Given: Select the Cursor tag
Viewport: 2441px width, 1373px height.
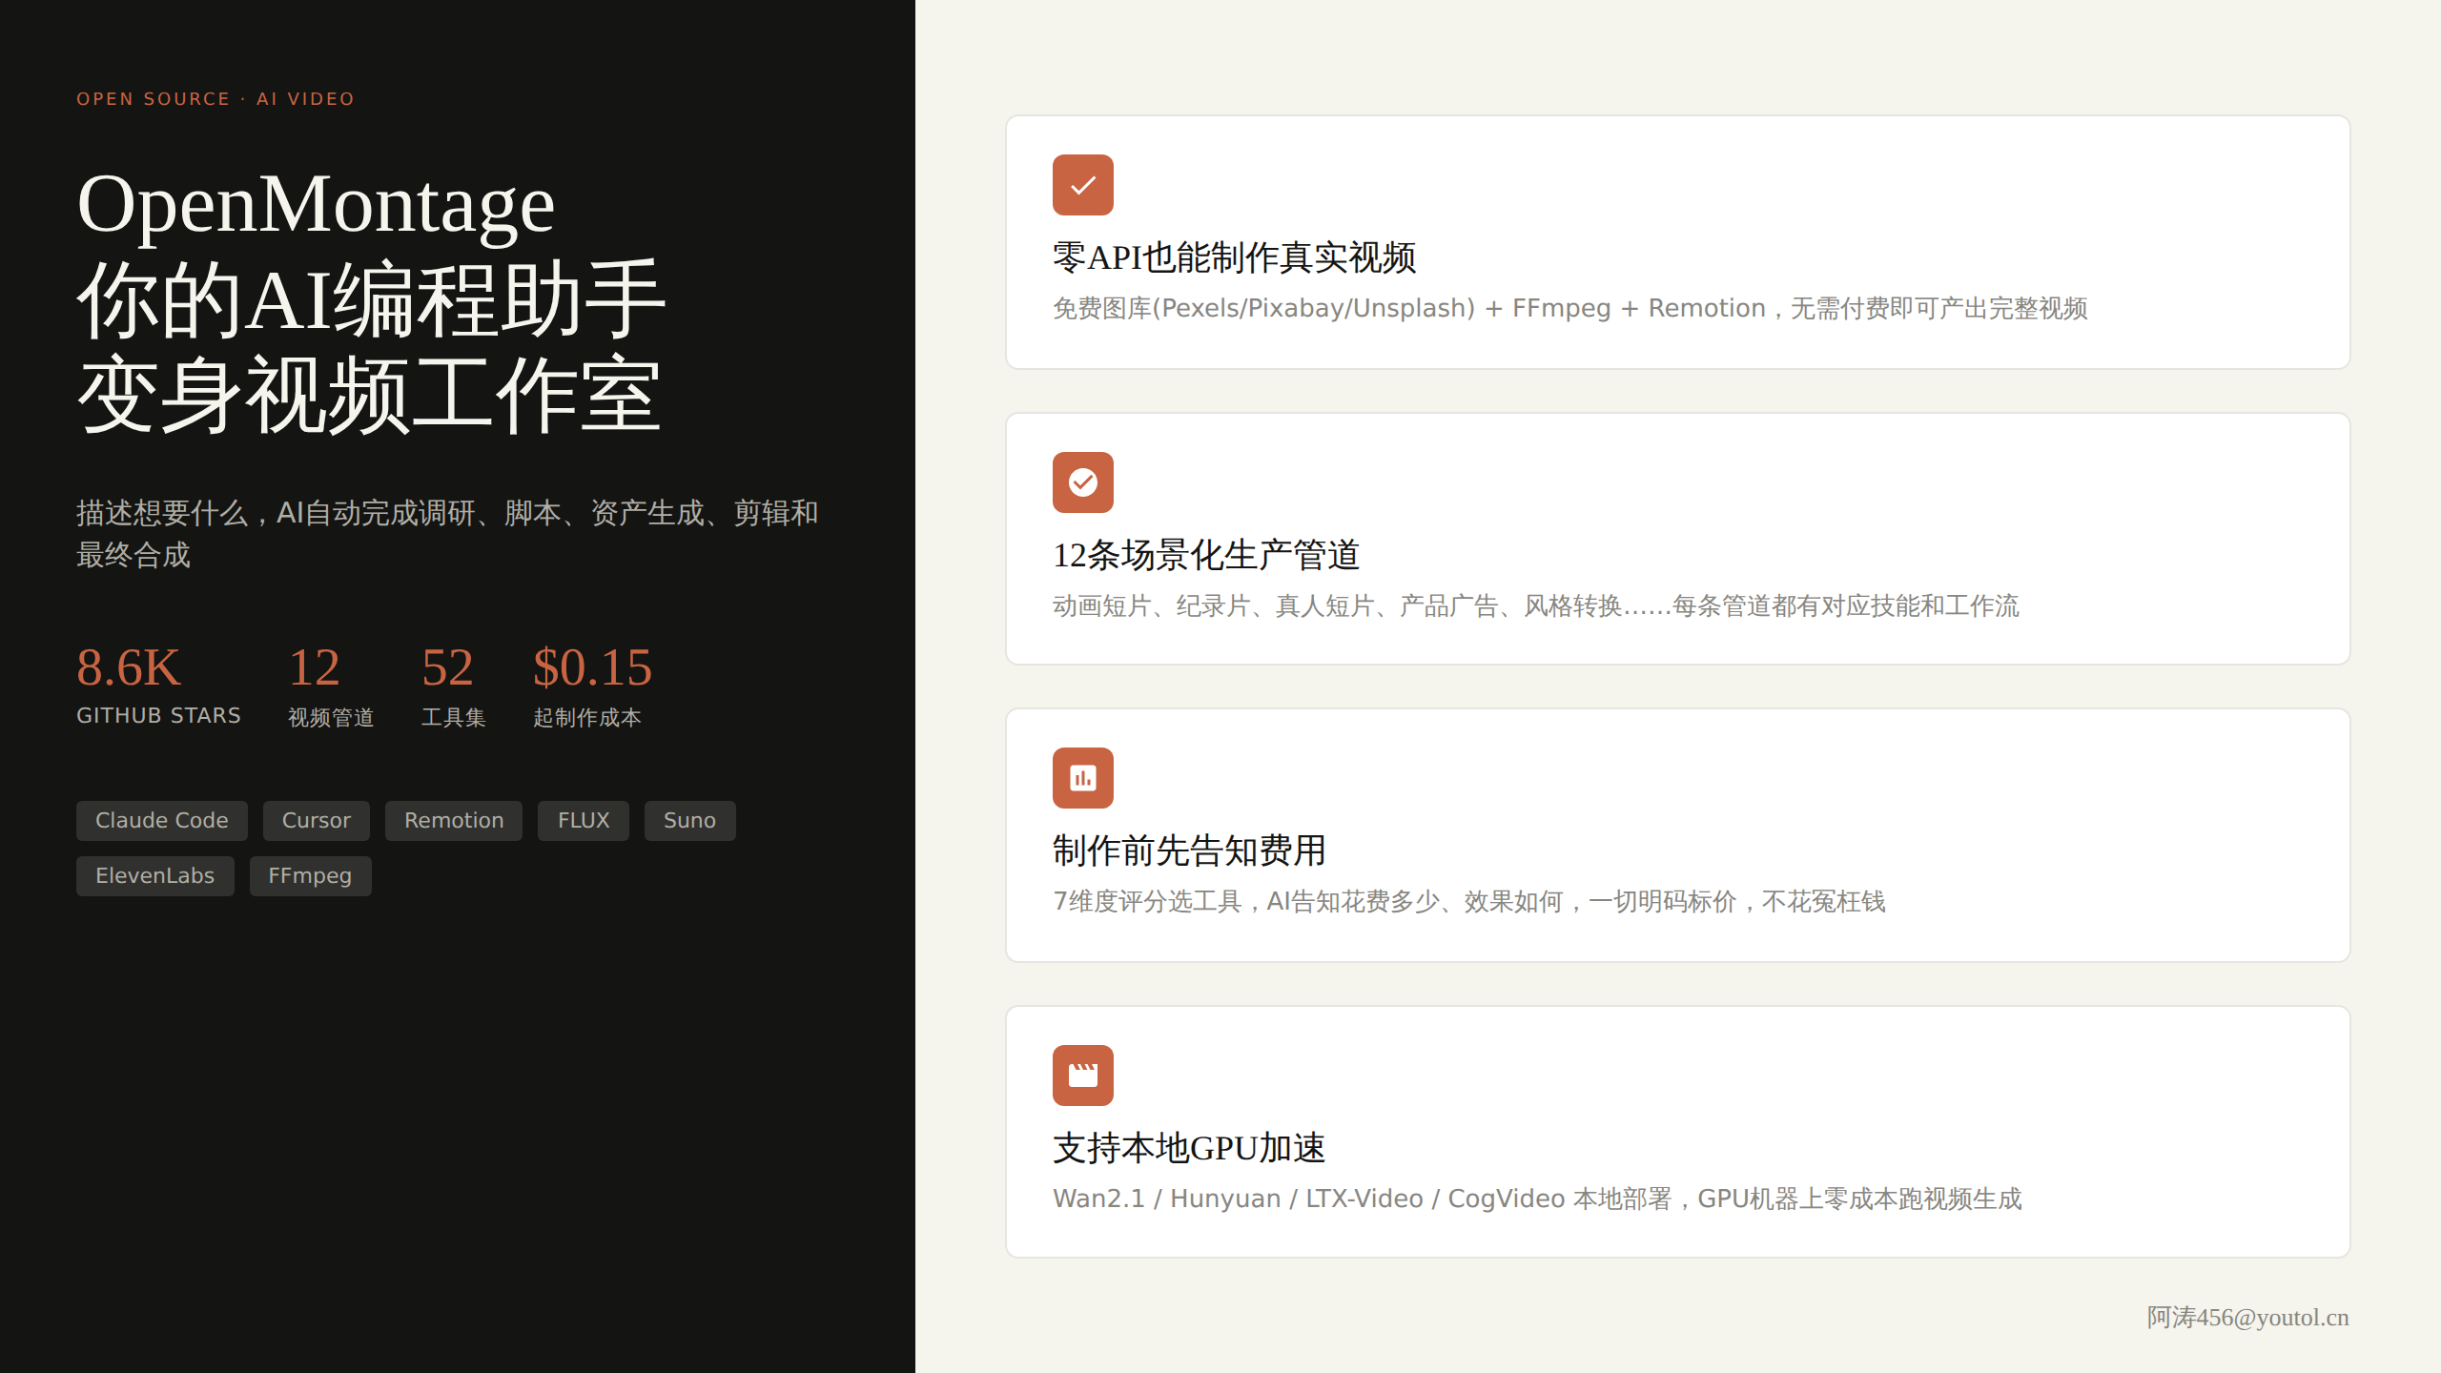Looking at the screenshot, I should click(x=317, y=821).
